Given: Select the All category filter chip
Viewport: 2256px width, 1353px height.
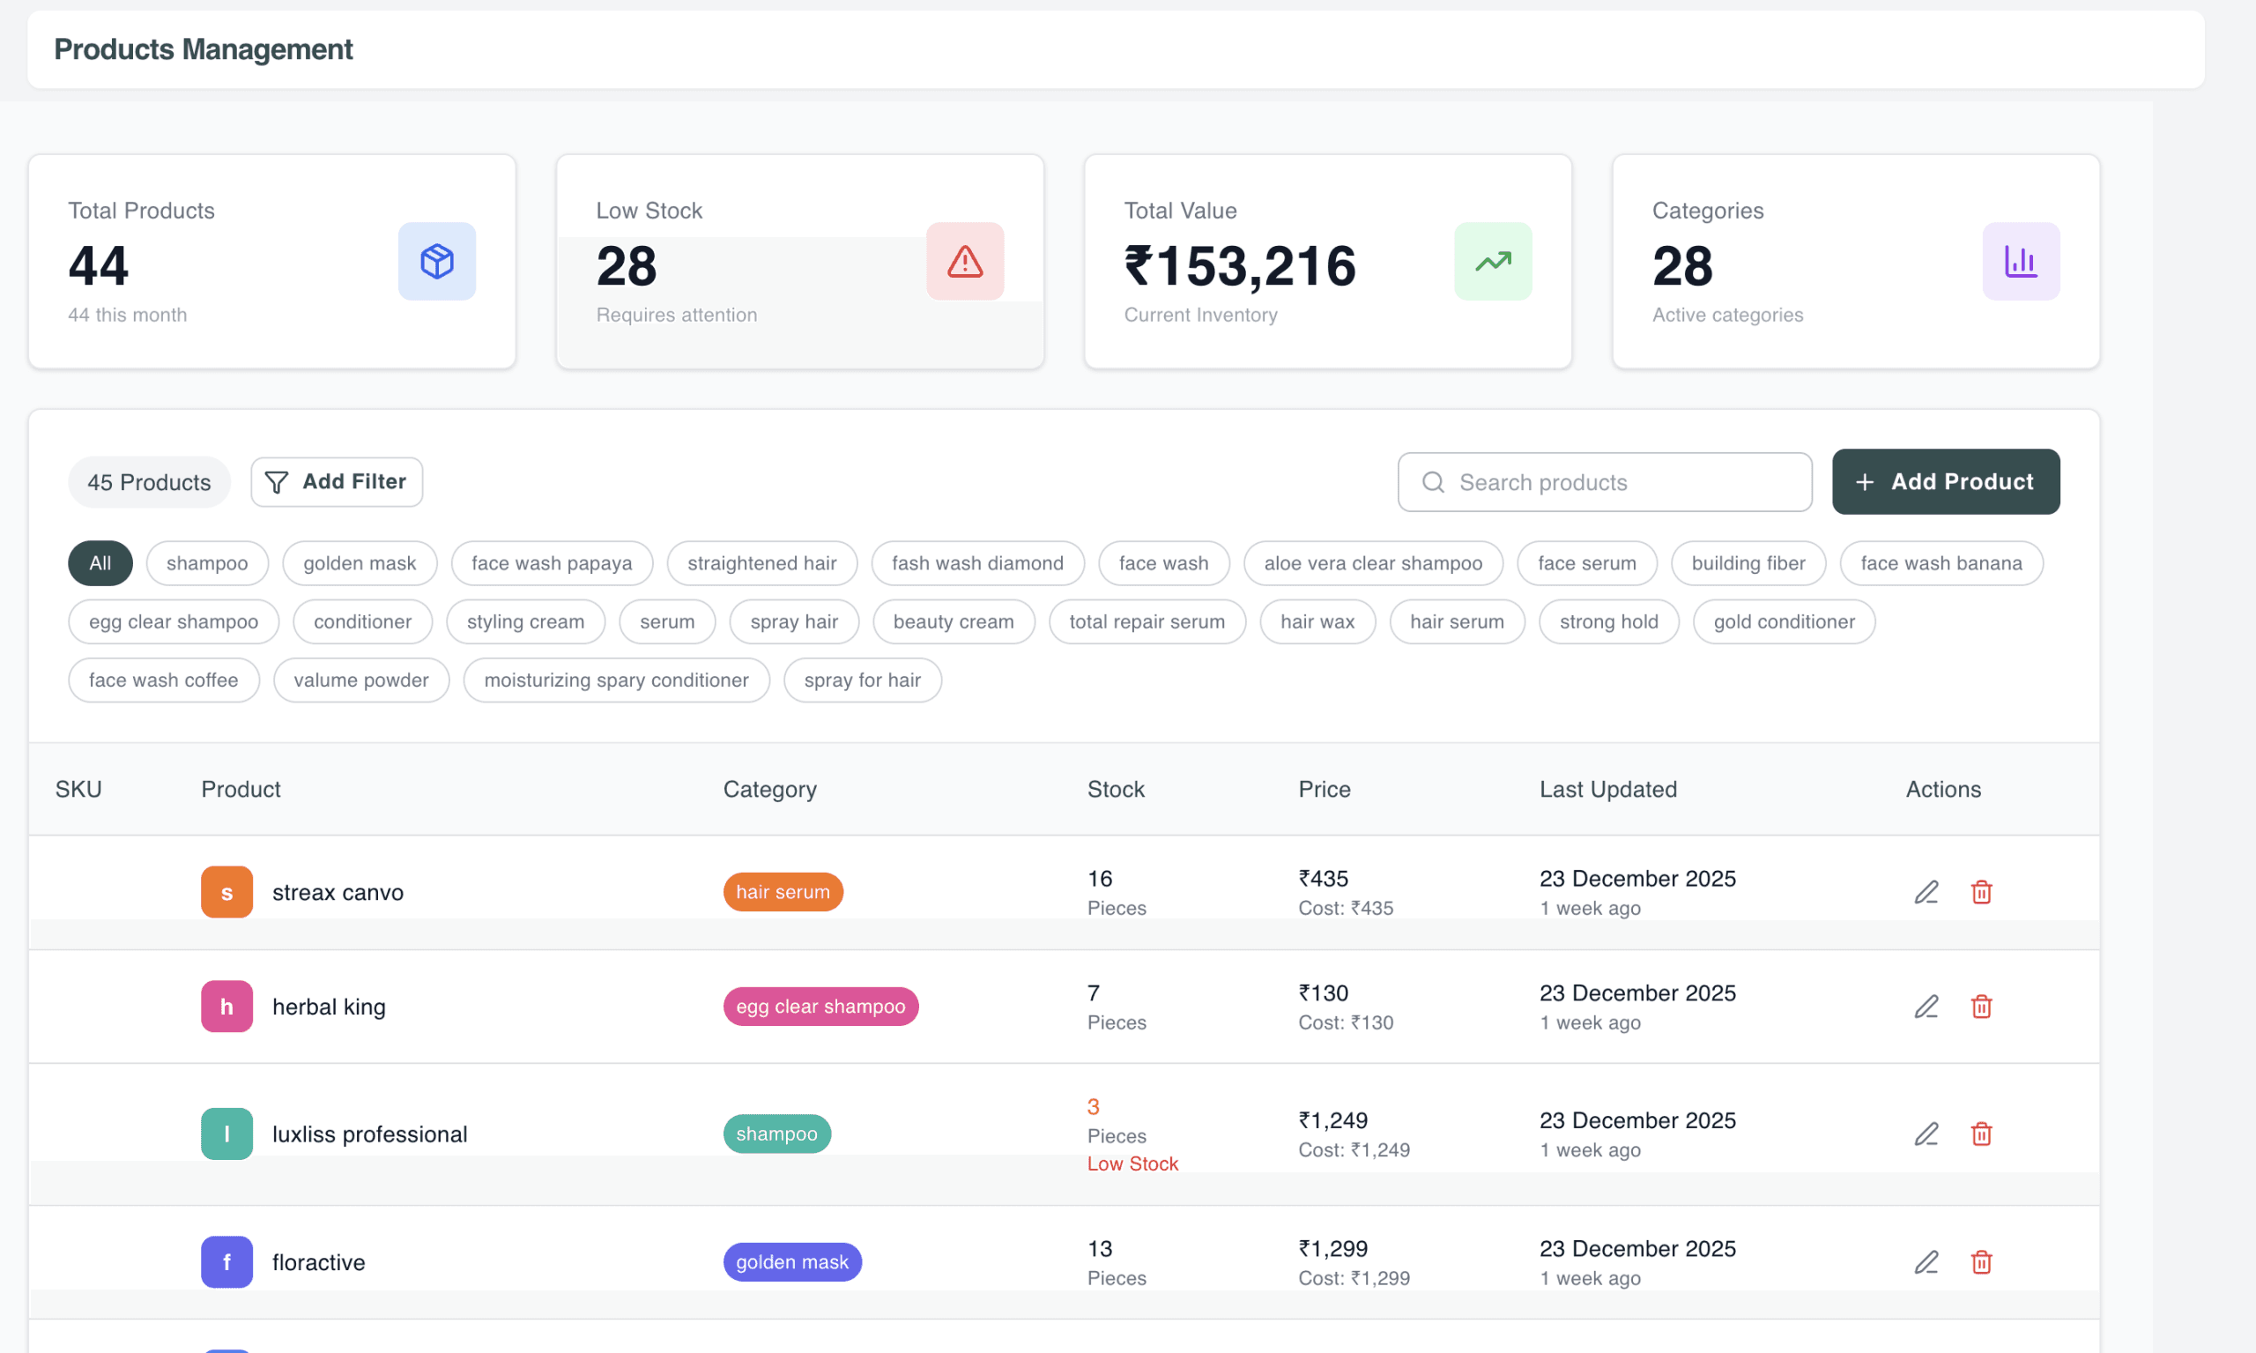Looking at the screenshot, I should (x=100, y=563).
